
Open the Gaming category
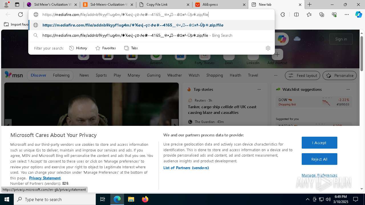[154, 75]
